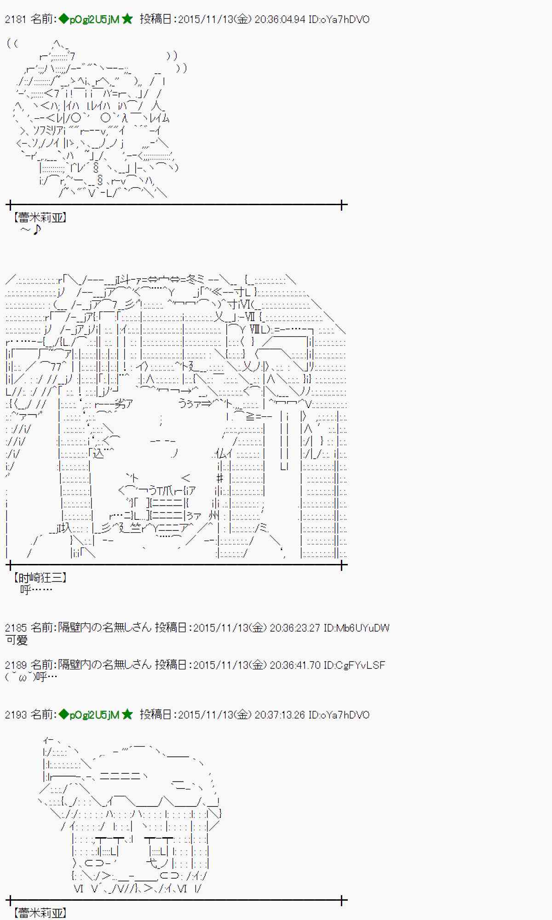The image size is (552, 920).
Task: Click the green star in post 2181
Action: [127, 19]
